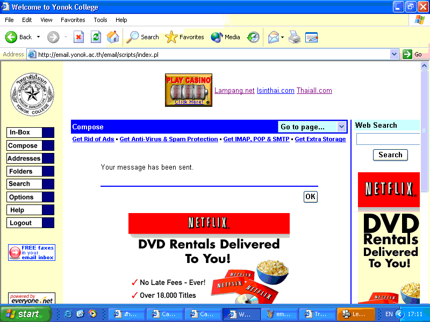The width and height of the screenshot is (430, 322).
Task: Expand the Go to page dropdown
Action: pyautogui.click(x=341, y=127)
